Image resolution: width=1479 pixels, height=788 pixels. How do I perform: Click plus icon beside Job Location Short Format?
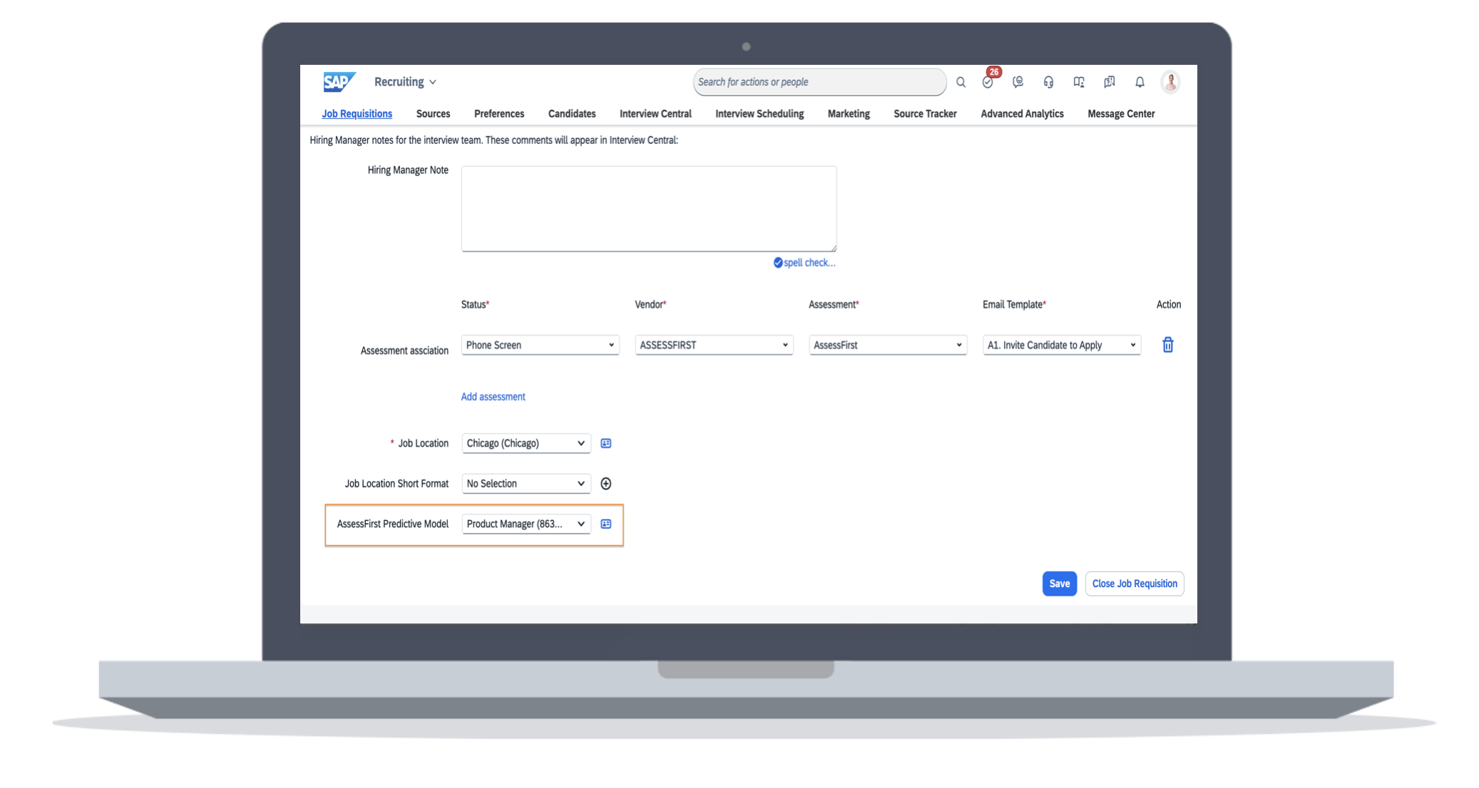(x=605, y=484)
